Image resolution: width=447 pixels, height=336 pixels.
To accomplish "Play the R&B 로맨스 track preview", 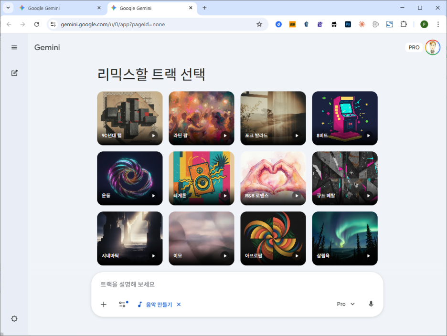I will tap(297, 196).
